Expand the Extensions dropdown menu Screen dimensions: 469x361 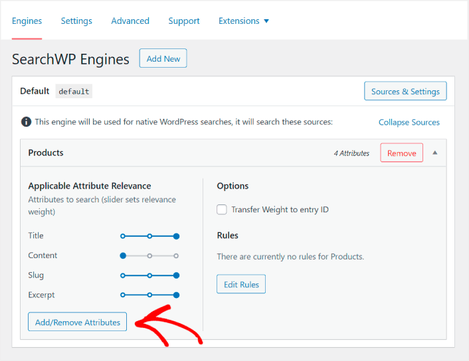click(x=244, y=21)
